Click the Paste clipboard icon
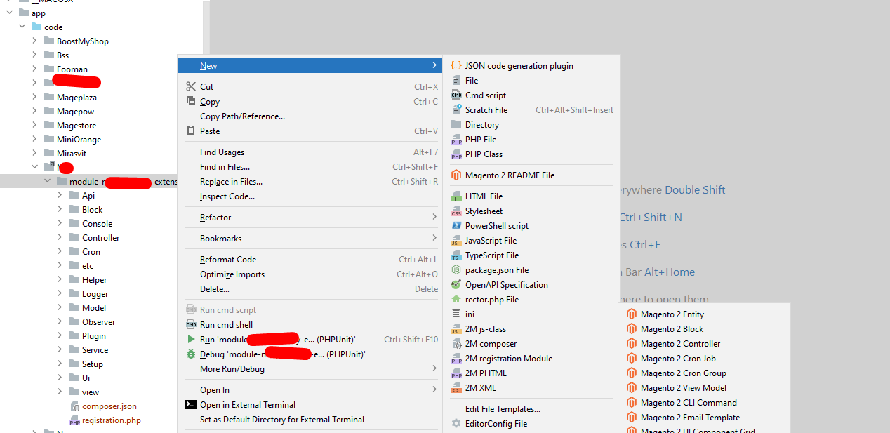890x433 pixels. (191, 131)
